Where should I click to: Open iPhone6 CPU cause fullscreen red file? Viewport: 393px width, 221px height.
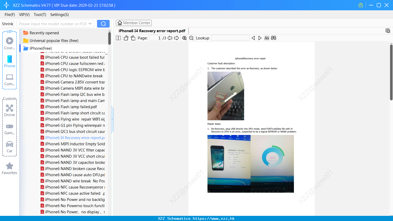pyautogui.click(x=73, y=63)
